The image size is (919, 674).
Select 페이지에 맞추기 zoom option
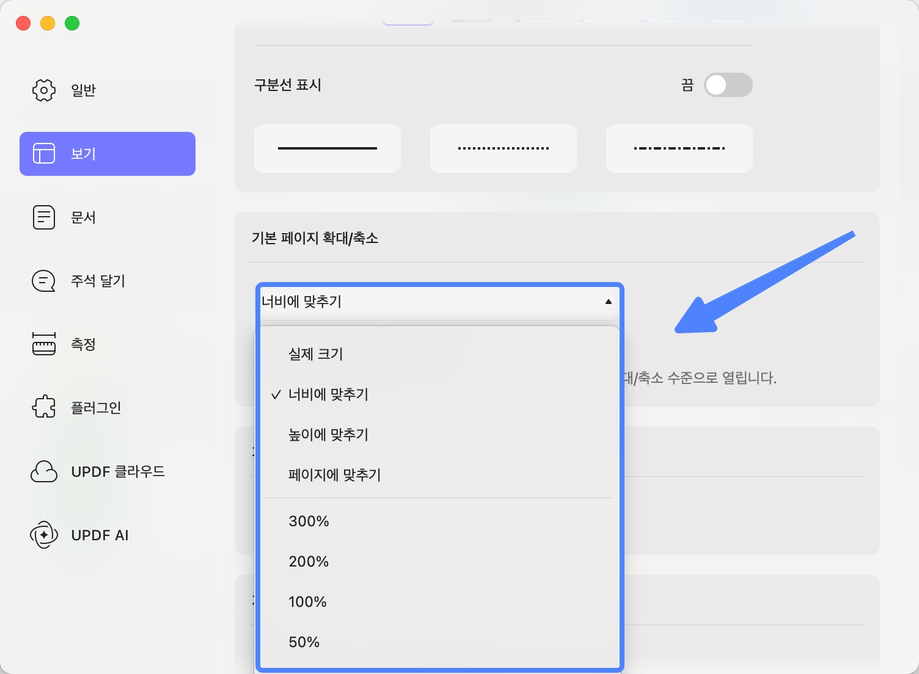coord(438,475)
